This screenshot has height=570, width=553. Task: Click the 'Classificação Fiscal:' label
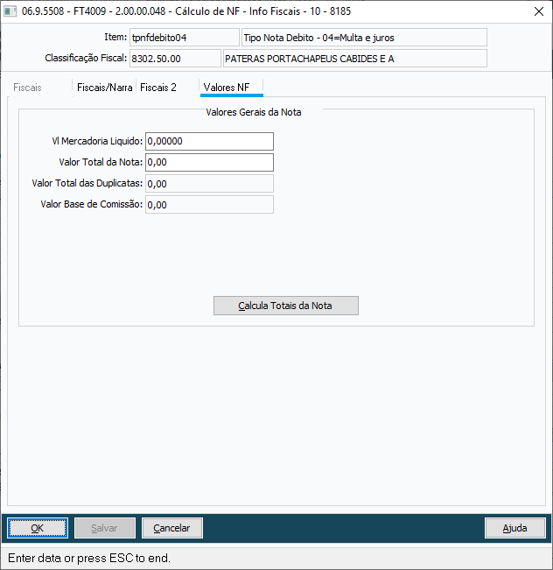click(86, 58)
